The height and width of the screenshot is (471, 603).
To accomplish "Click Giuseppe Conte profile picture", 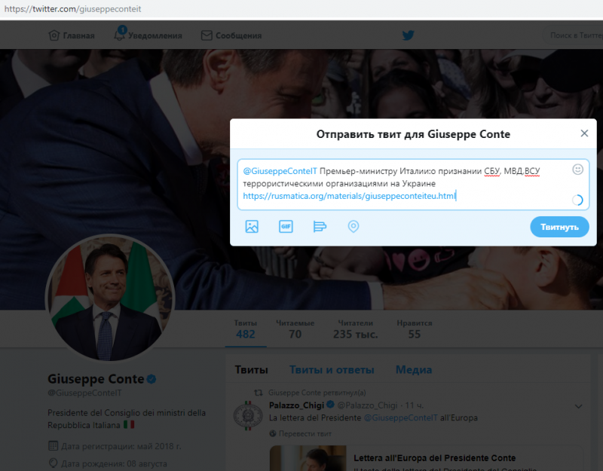I will click(x=110, y=298).
